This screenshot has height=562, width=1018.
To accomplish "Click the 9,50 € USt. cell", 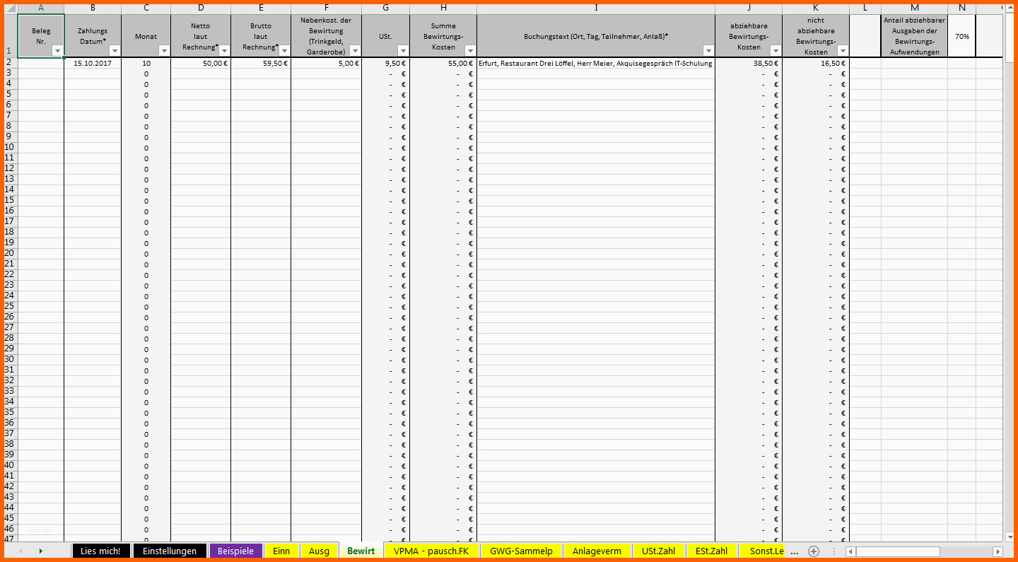I will 386,63.
